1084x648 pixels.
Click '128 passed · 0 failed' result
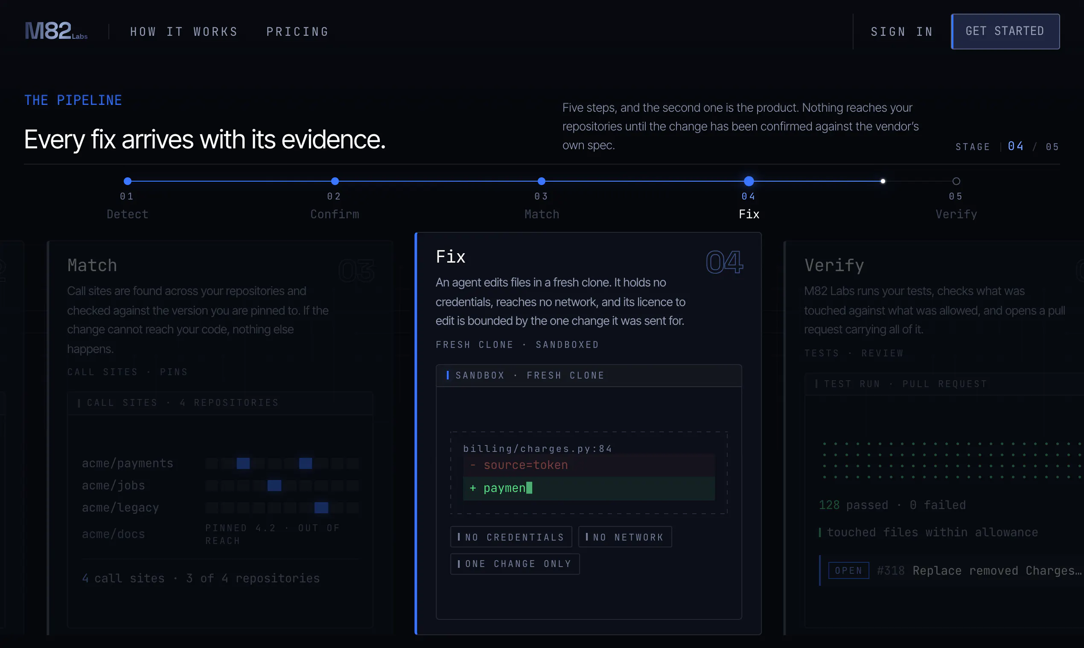(892, 505)
